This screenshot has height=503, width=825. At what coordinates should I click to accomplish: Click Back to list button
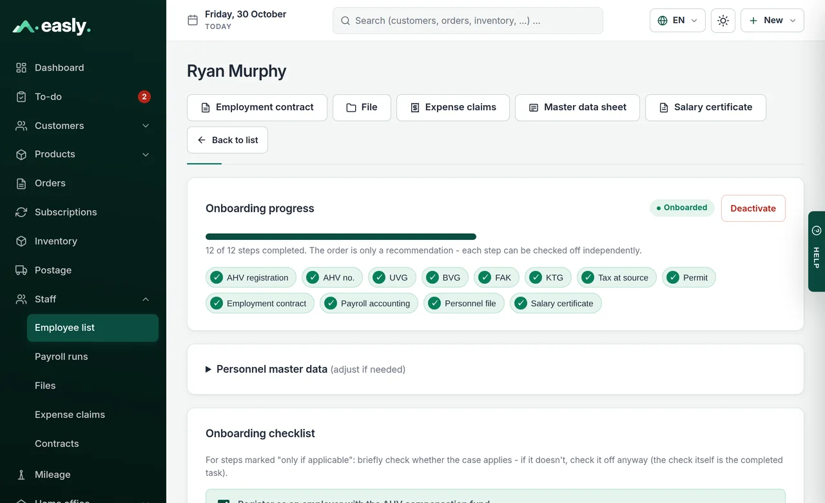[x=228, y=140]
